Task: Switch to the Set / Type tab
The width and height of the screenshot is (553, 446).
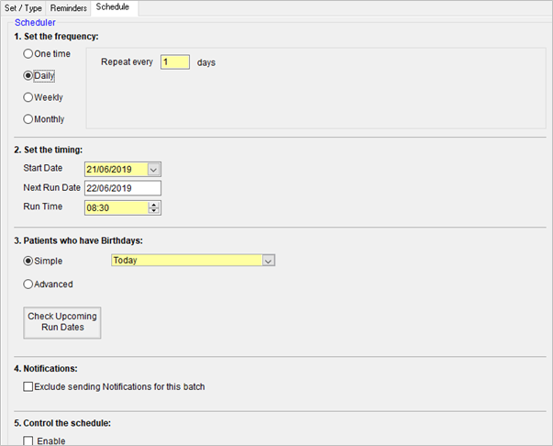Action: [x=23, y=8]
